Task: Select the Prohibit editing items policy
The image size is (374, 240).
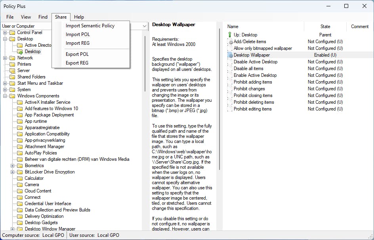Action: [x=252, y=109]
